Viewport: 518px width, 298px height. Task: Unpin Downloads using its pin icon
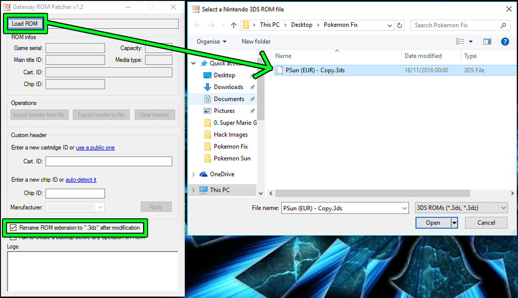(x=252, y=87)
